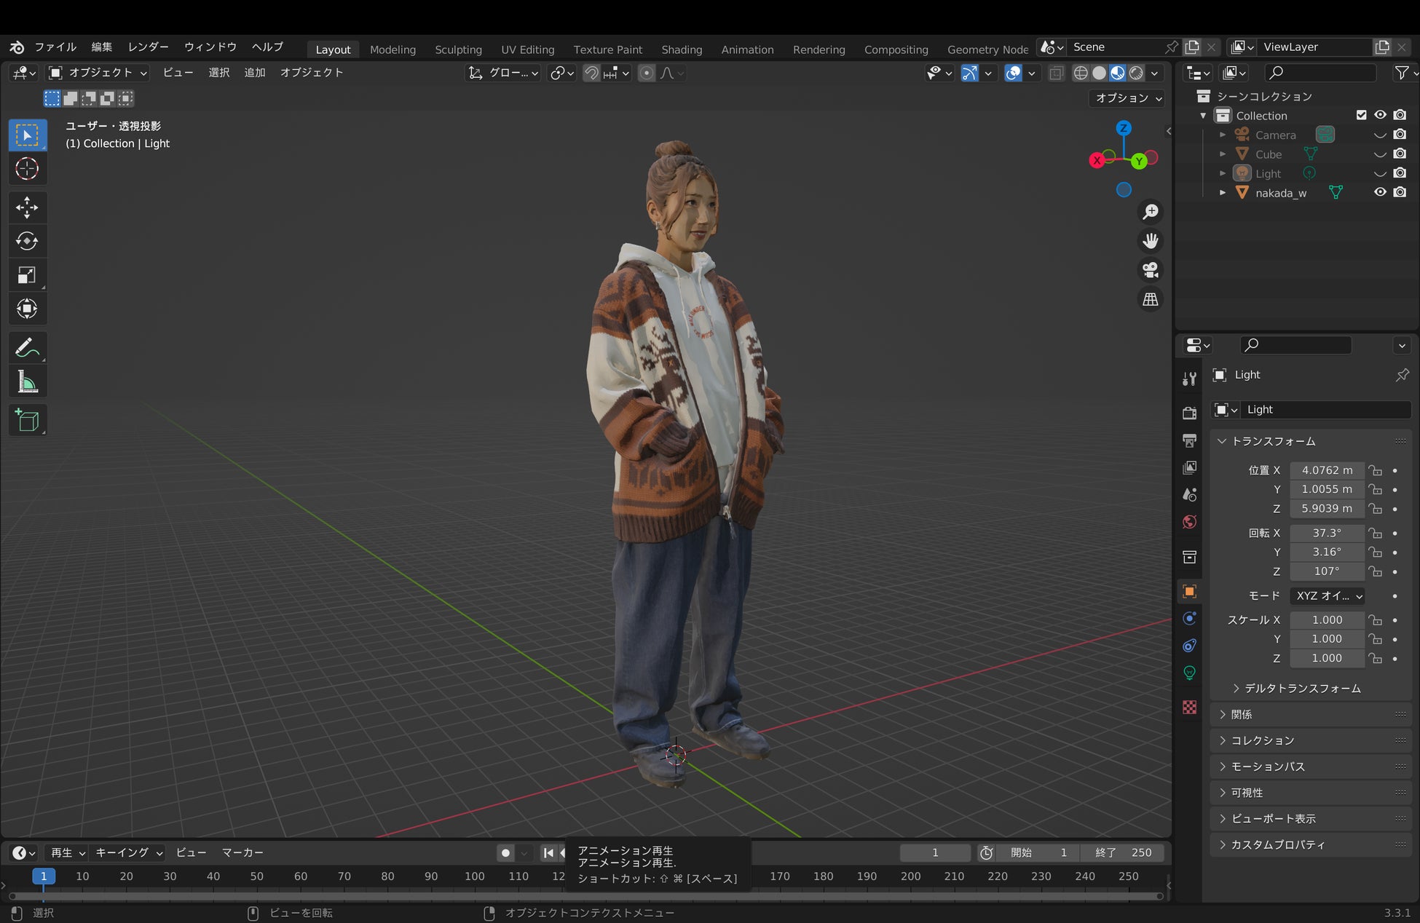Screen dimensions: 1420x923
Task: Click the 3D Cursor tool
Action: pyautogui.click(x=27, y=169)
